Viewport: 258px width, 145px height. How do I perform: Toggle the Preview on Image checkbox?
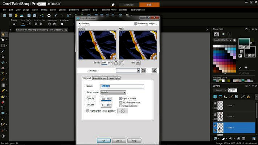(136, 24)
